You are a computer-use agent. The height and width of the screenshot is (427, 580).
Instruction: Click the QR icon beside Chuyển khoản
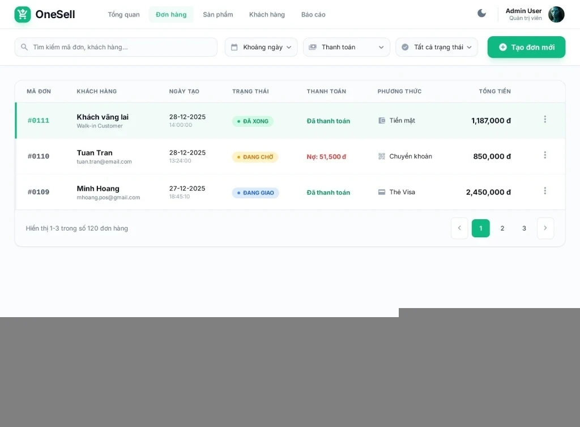pos(382,156)
